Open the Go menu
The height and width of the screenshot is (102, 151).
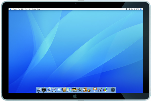pyautogui.click(x=29, y=9)
